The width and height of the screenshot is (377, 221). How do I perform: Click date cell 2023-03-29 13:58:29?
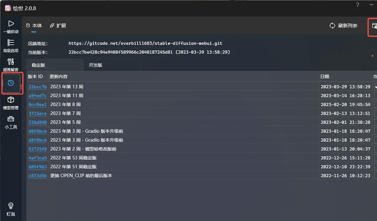[x=346, y=86]
